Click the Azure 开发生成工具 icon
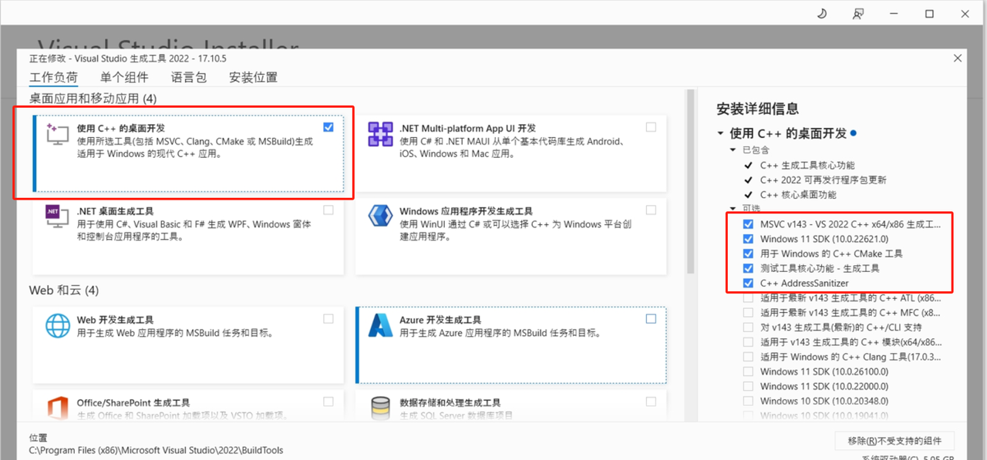Screen dimensions: 987x460 pos(381,325)
